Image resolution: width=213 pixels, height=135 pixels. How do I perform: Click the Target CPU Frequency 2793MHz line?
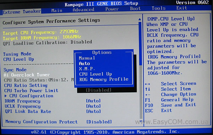pos(40,32)
